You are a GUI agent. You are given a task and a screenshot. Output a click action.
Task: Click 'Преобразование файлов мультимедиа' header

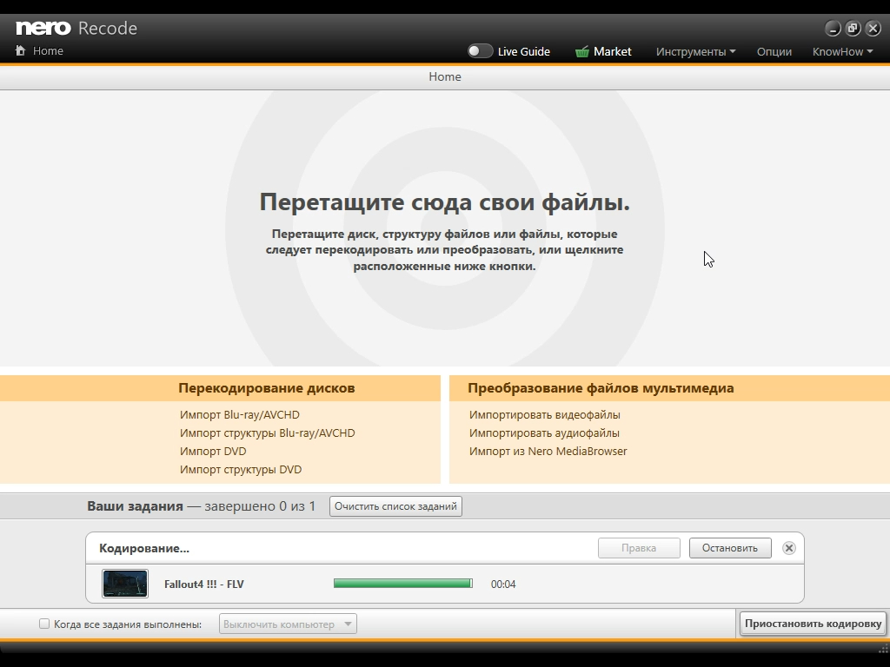(601, 388)
